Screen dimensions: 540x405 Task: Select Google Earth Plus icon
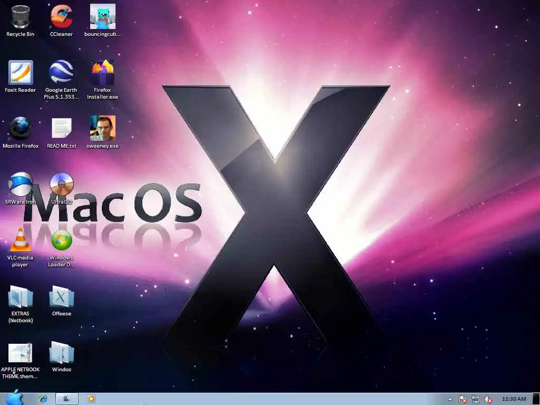tap(61, 79)
